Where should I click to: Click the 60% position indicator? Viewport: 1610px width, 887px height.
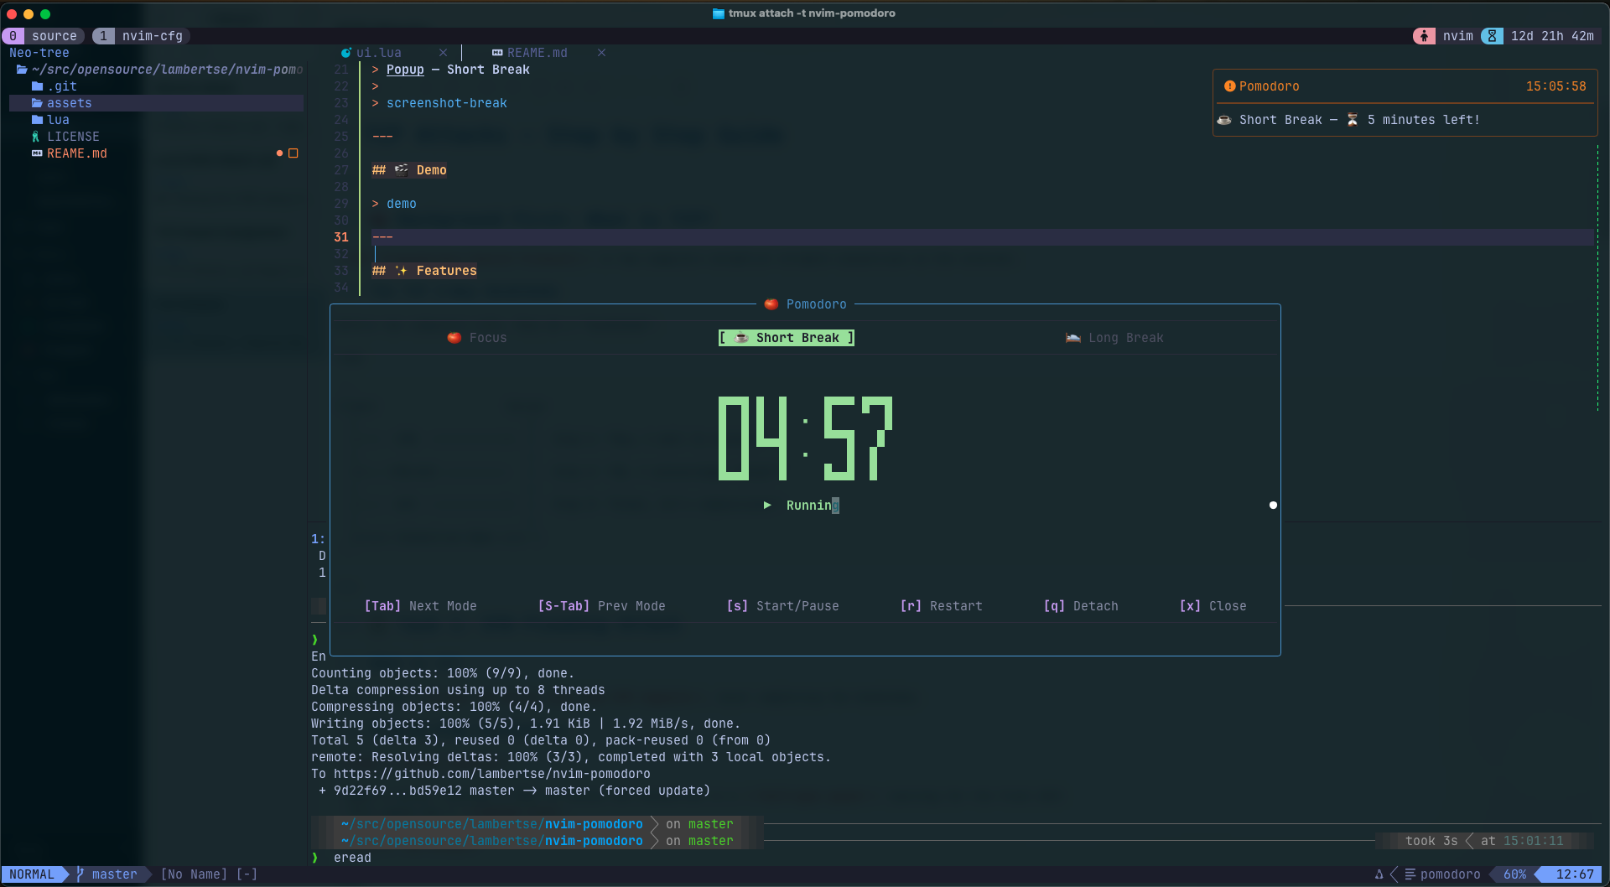point(1514,874)
